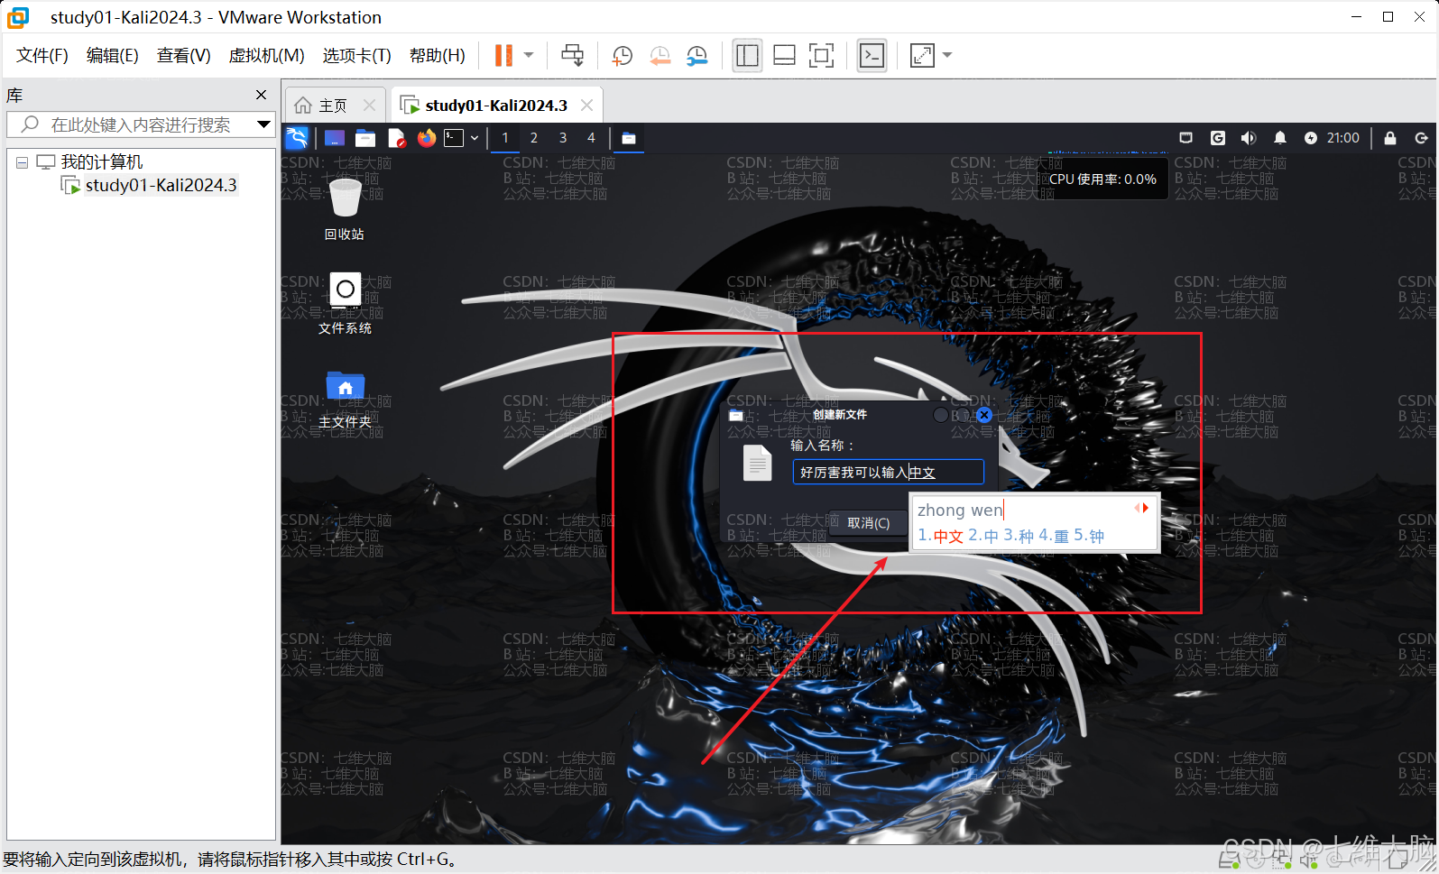Viewport: 1439px width, 874px height.
Task: Select 我的计算机 in the library tree
Action: pyautogui.click(x=101, y=162)
